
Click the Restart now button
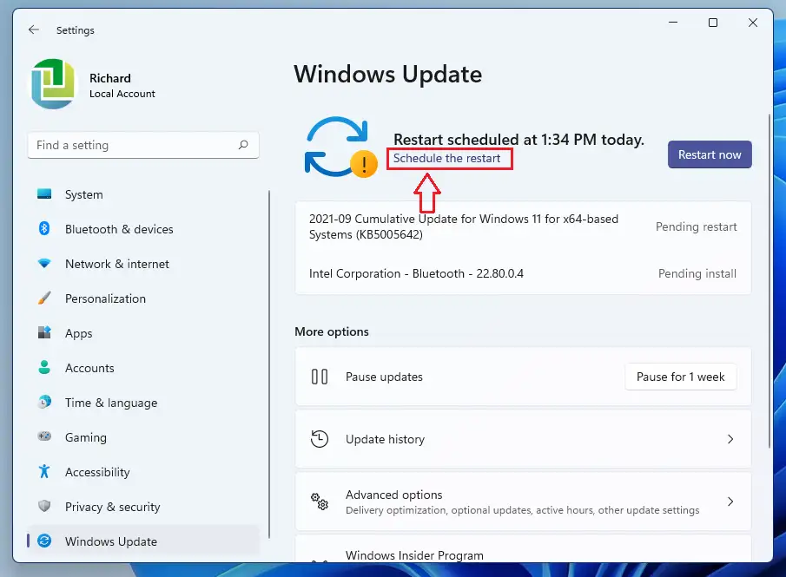point(710,154)
